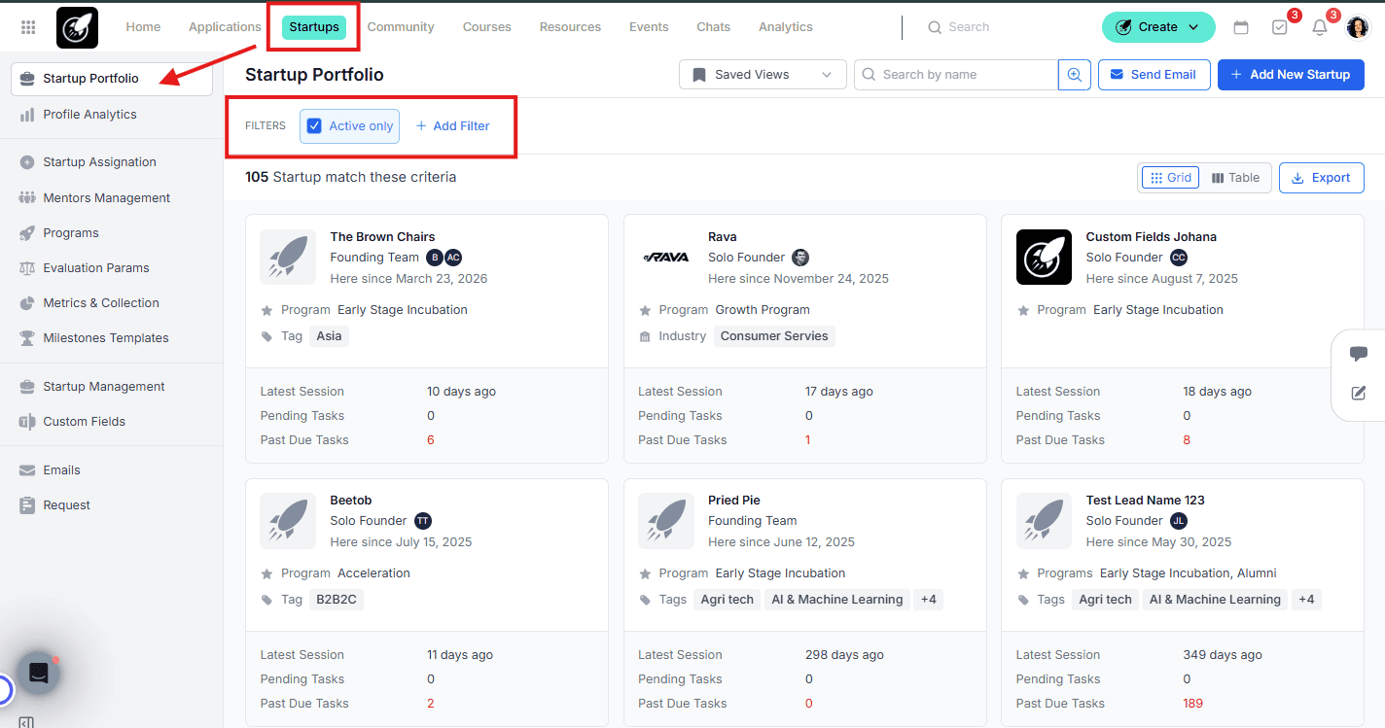Click the CC founder avatar on Custom Fields Johana
This screenshot has height=728, width=1385.
[x=1179, y=258]
